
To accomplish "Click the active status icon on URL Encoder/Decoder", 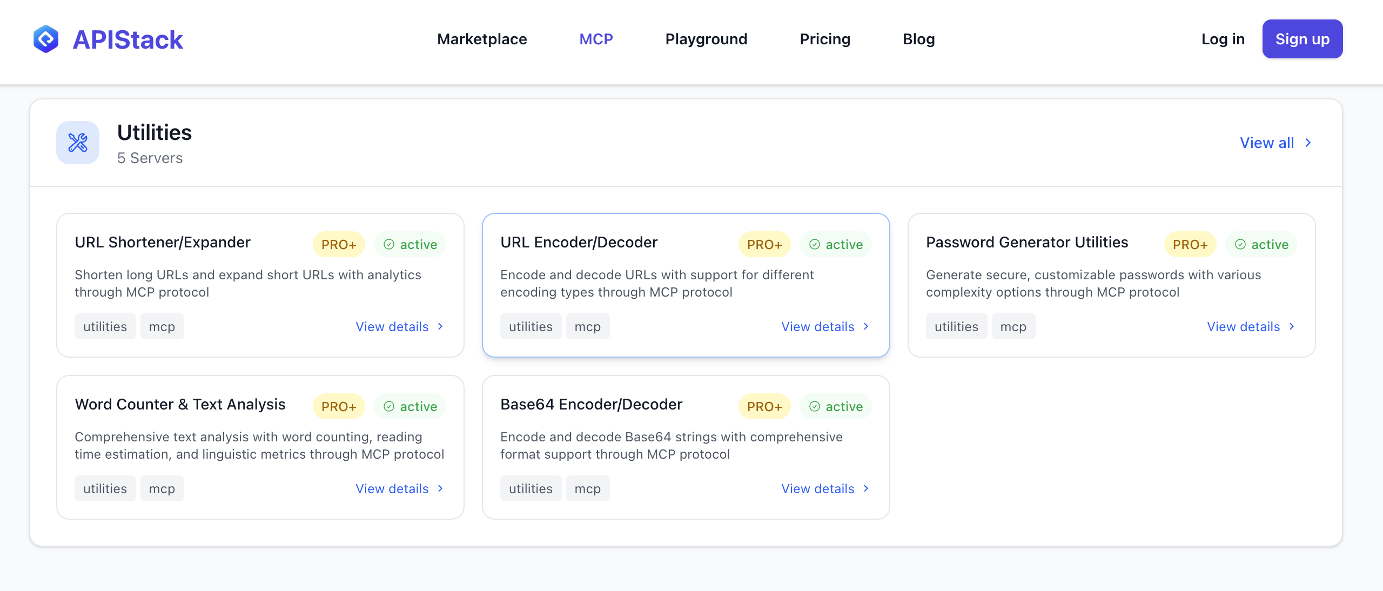I will (x=815, y=244).
